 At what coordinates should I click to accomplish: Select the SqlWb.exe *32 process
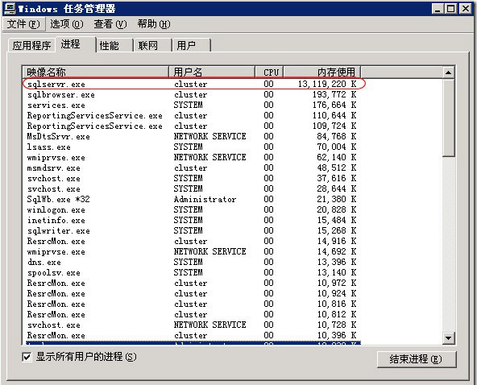(192, 199)
